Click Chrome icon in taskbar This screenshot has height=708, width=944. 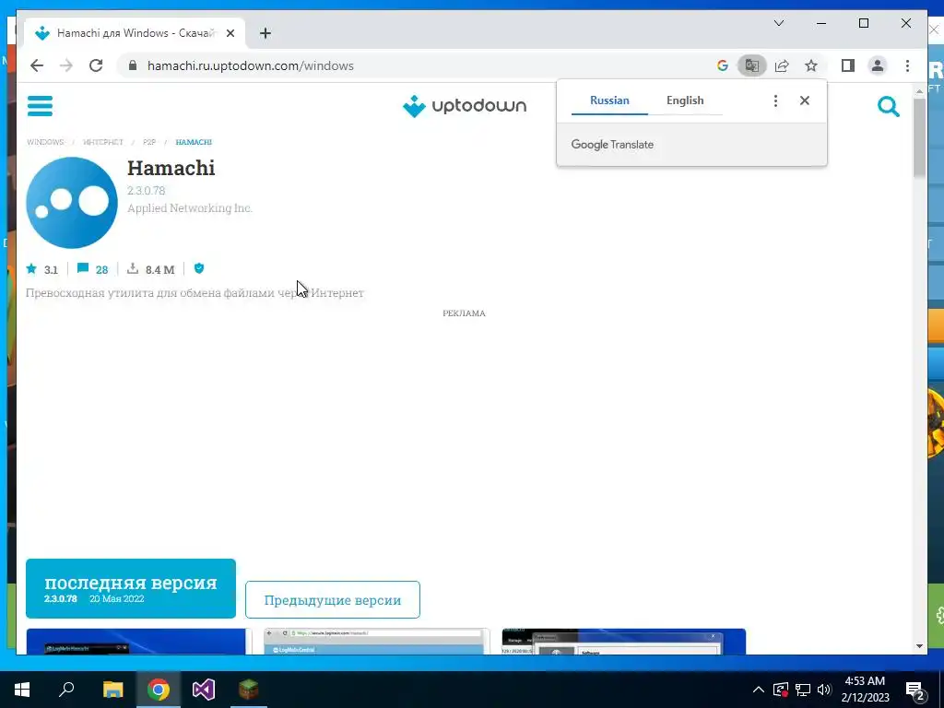(x=158, y=690)
